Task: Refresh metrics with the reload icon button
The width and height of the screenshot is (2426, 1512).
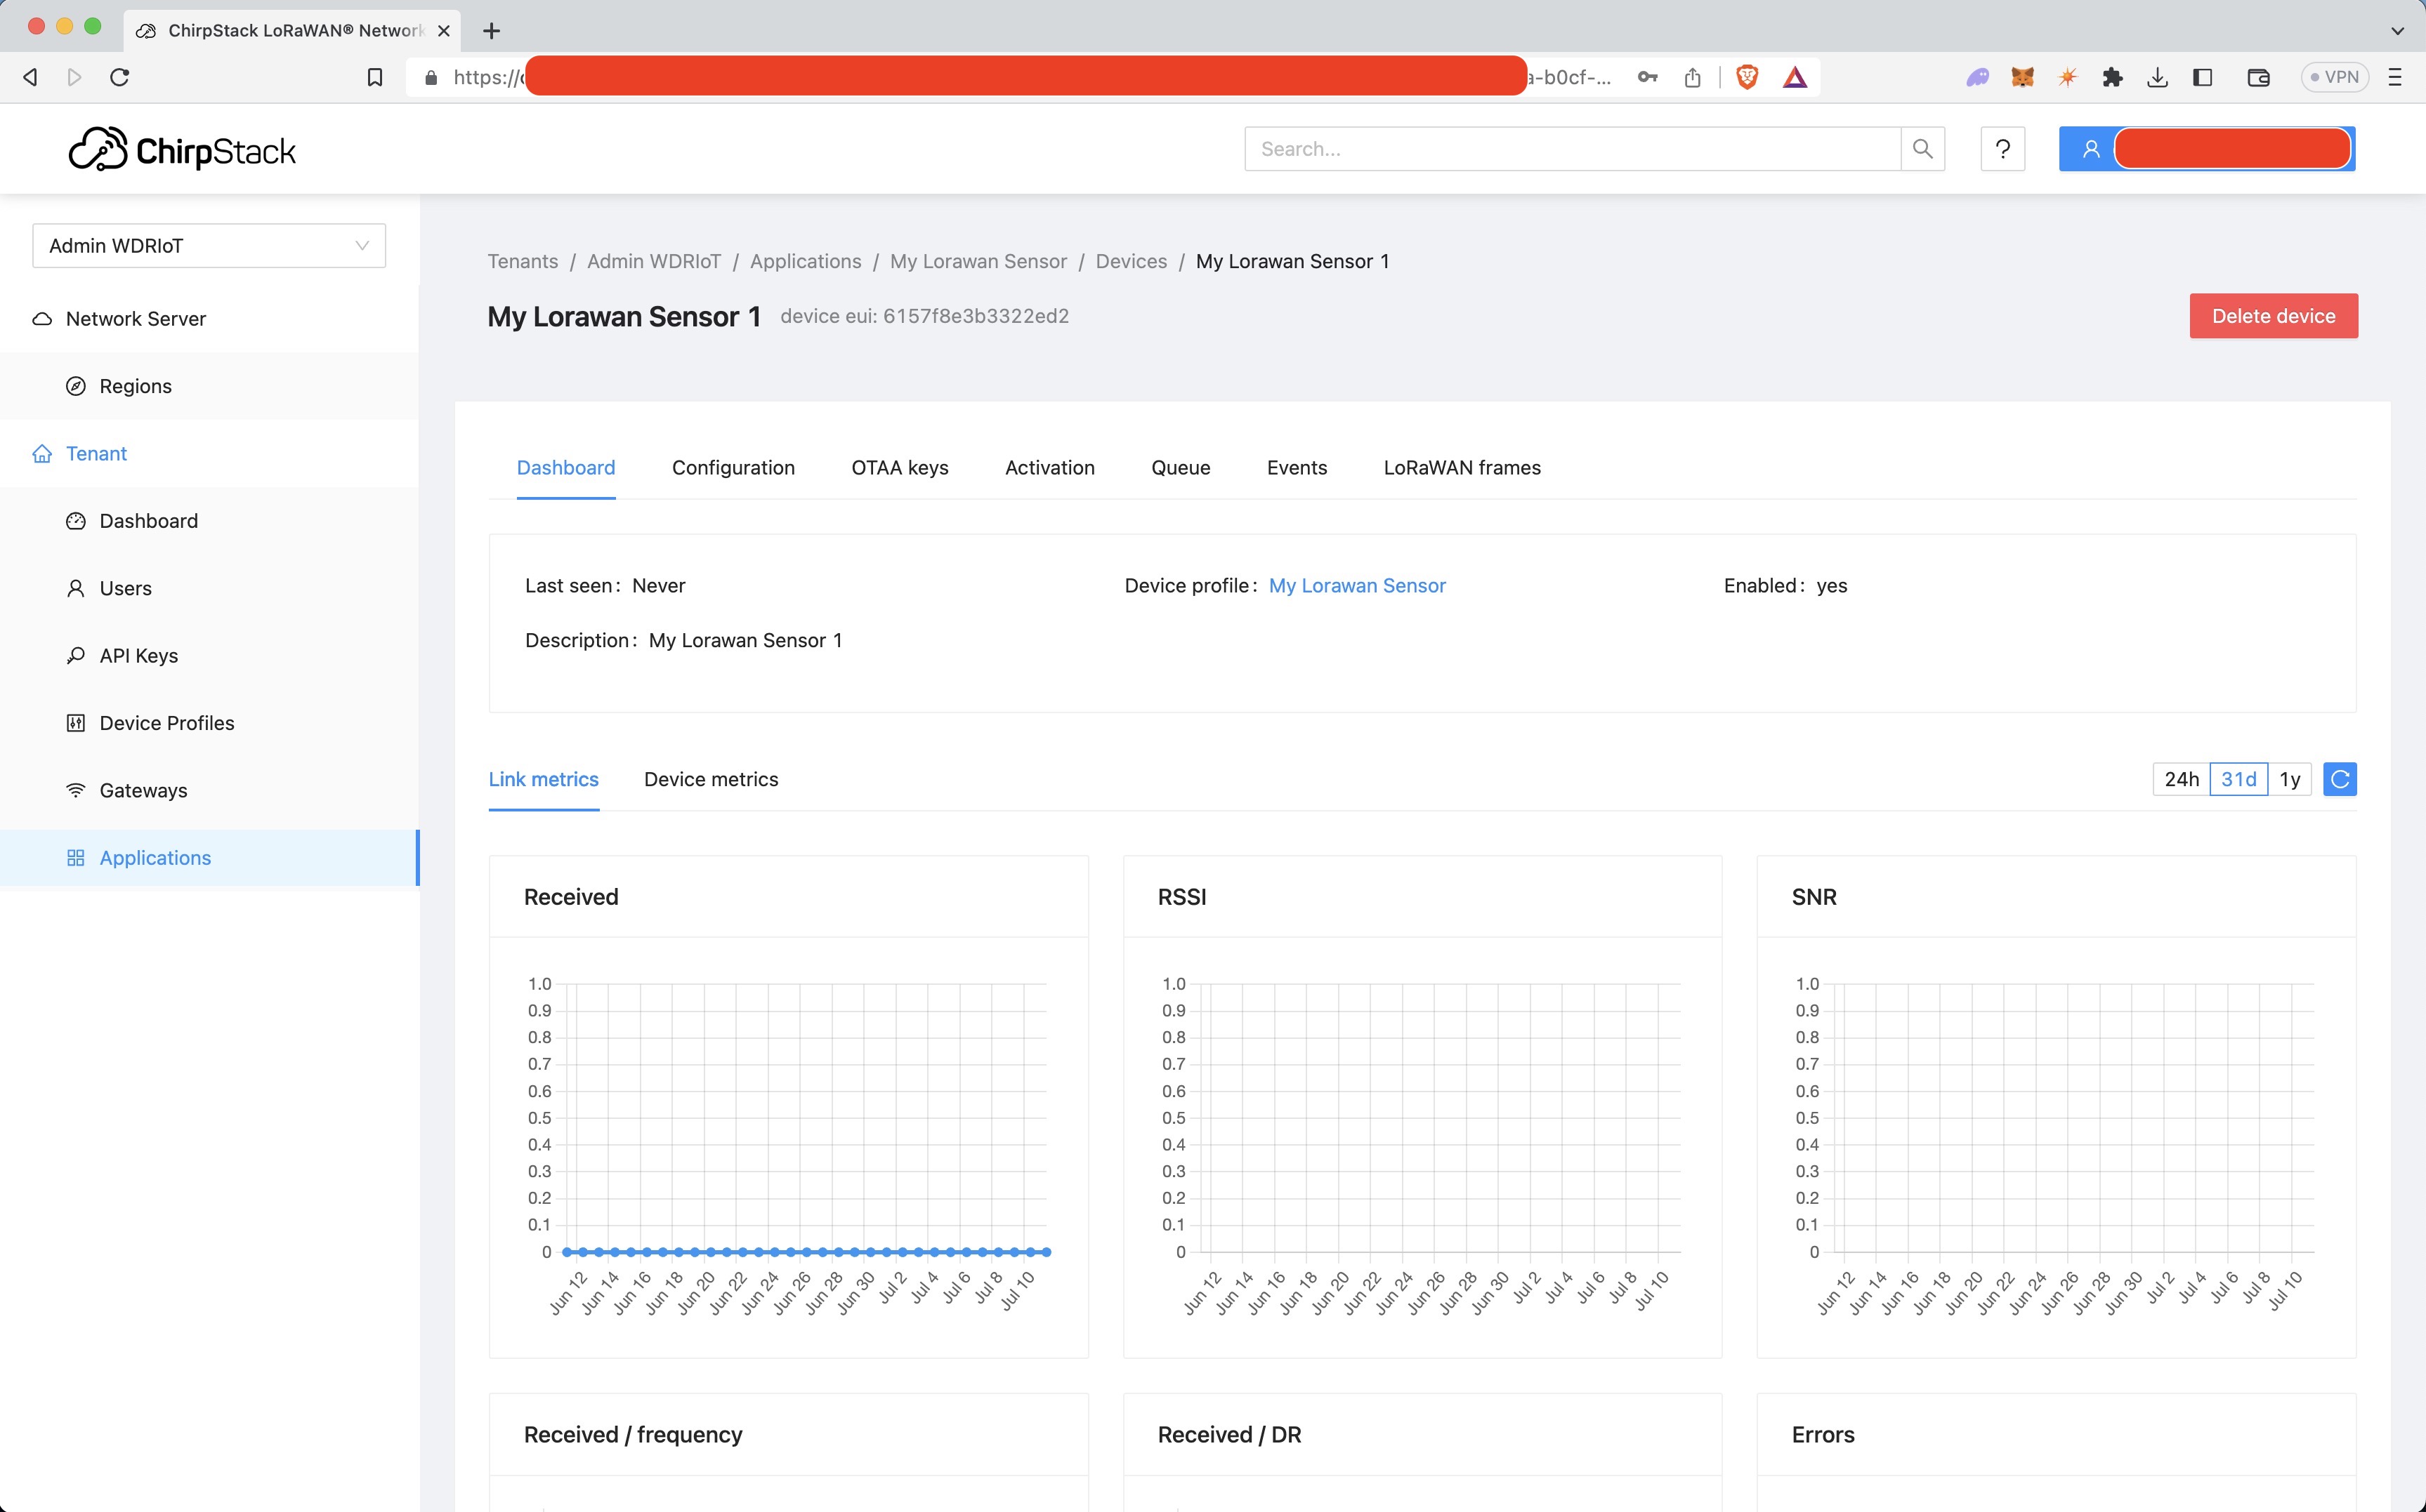Action: 2339,779
